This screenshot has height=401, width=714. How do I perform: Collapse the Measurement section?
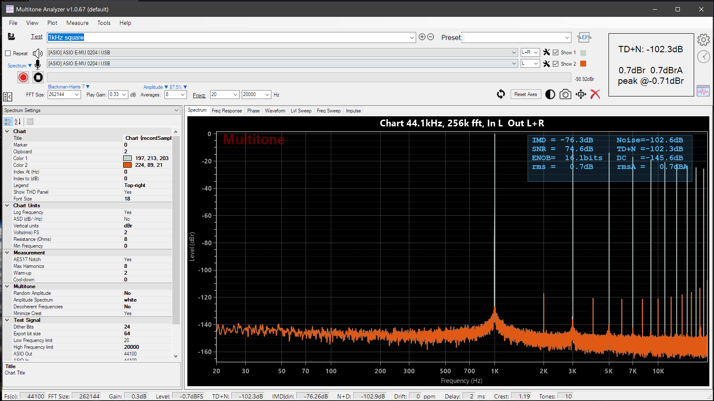coord(7,253)
